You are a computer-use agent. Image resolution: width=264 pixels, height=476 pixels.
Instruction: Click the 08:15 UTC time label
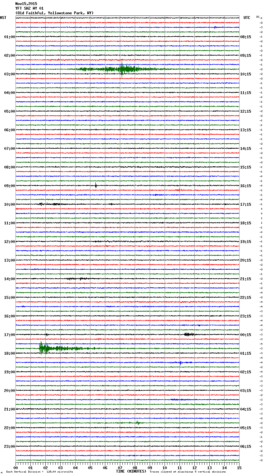click(246, 37)
